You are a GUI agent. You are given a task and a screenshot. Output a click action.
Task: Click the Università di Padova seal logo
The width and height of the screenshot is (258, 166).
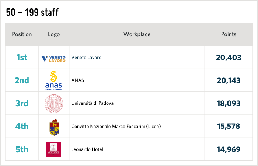pyautogui.click(x=53, y=103)
